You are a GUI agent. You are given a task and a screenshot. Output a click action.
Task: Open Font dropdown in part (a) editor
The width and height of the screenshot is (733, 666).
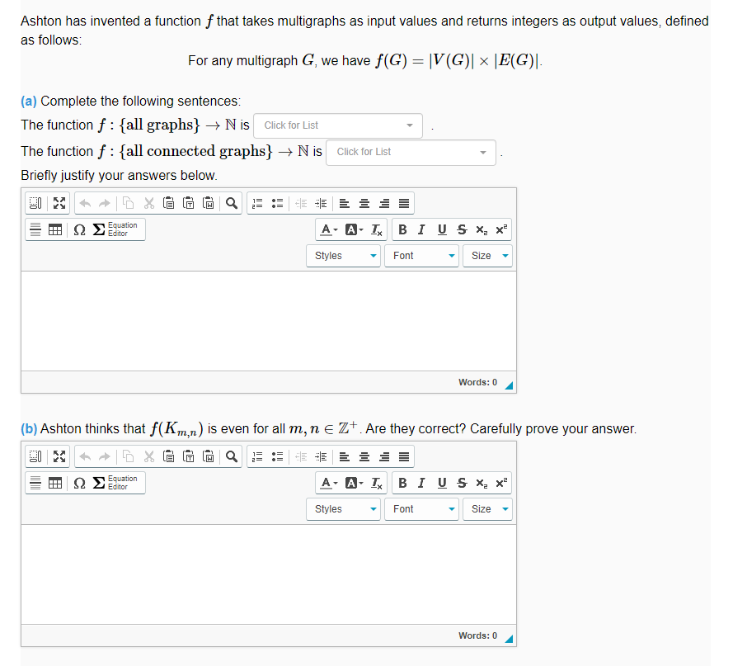(421, 256)
